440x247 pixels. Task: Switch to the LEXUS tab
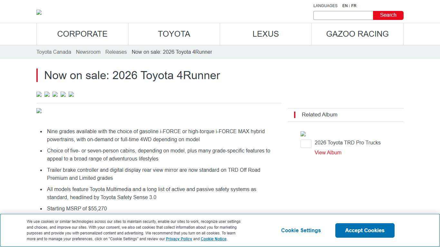[x=265, y=34]
